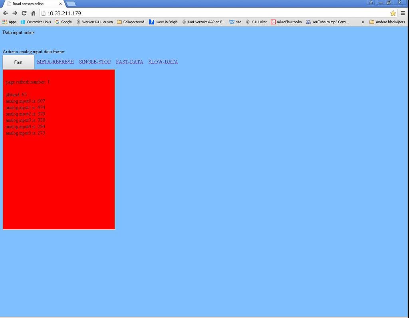
Task: Open the Chrome menu with the hamburger icon
Action: (403, 13)
